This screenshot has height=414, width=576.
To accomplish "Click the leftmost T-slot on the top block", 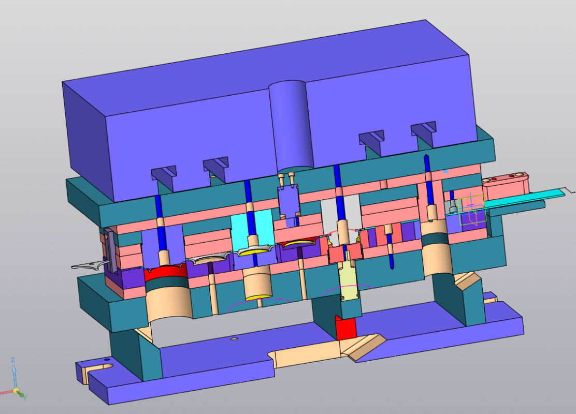I will pyautogui.click(x=164, y=173).
